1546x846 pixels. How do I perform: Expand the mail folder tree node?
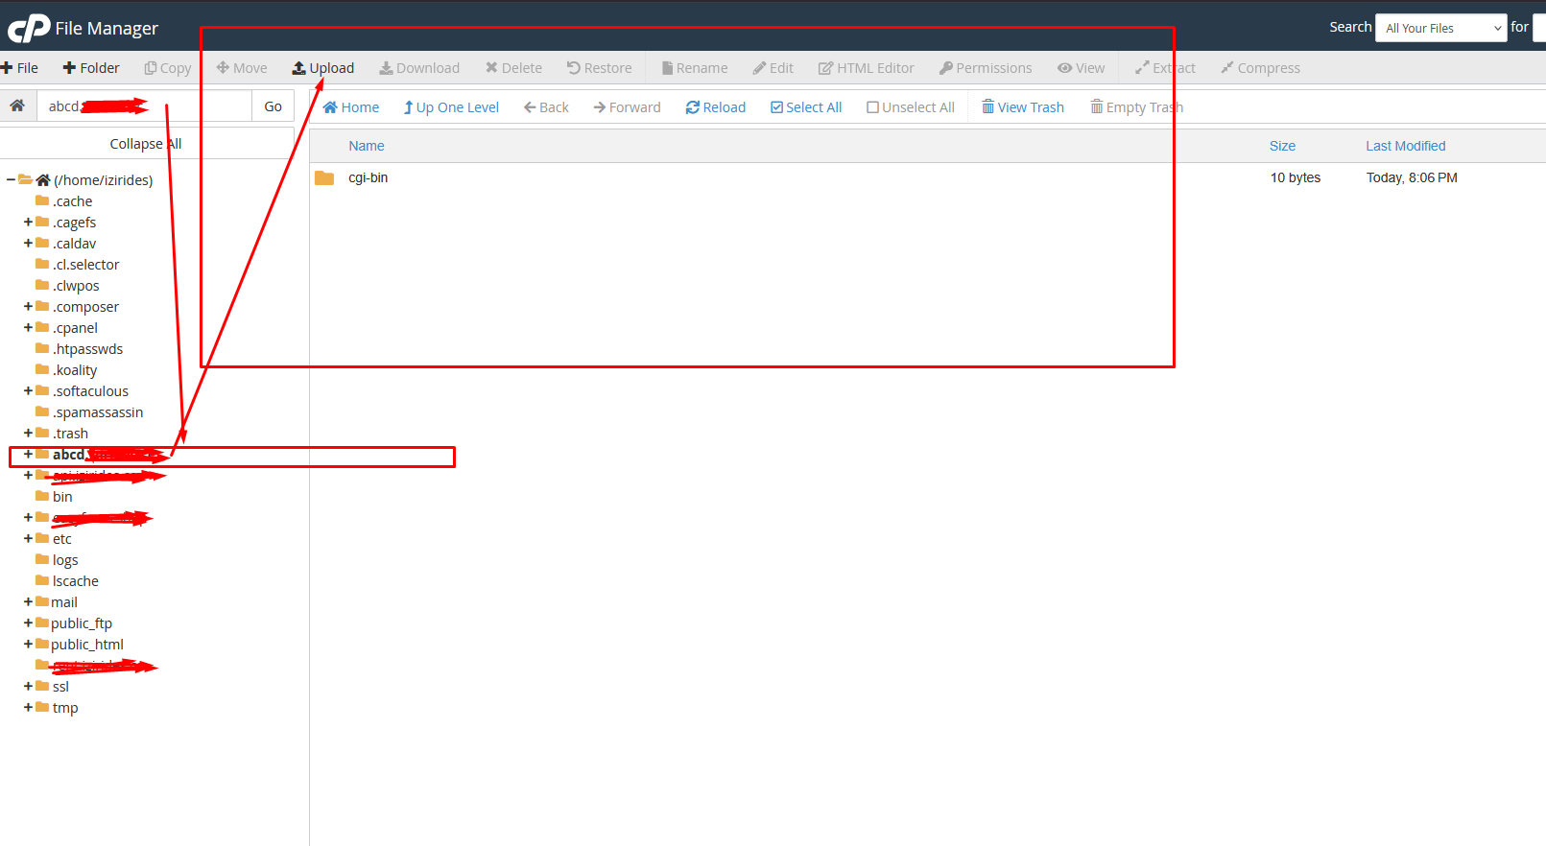click(x=28, y=602)
